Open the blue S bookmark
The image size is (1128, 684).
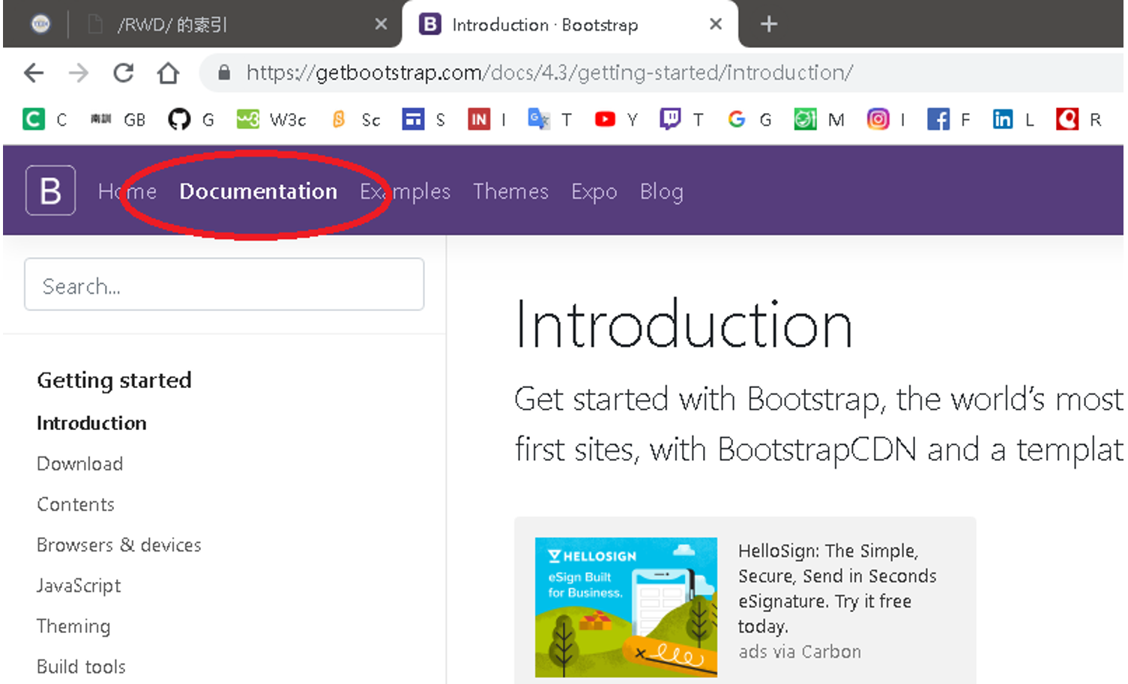[423, 119]
